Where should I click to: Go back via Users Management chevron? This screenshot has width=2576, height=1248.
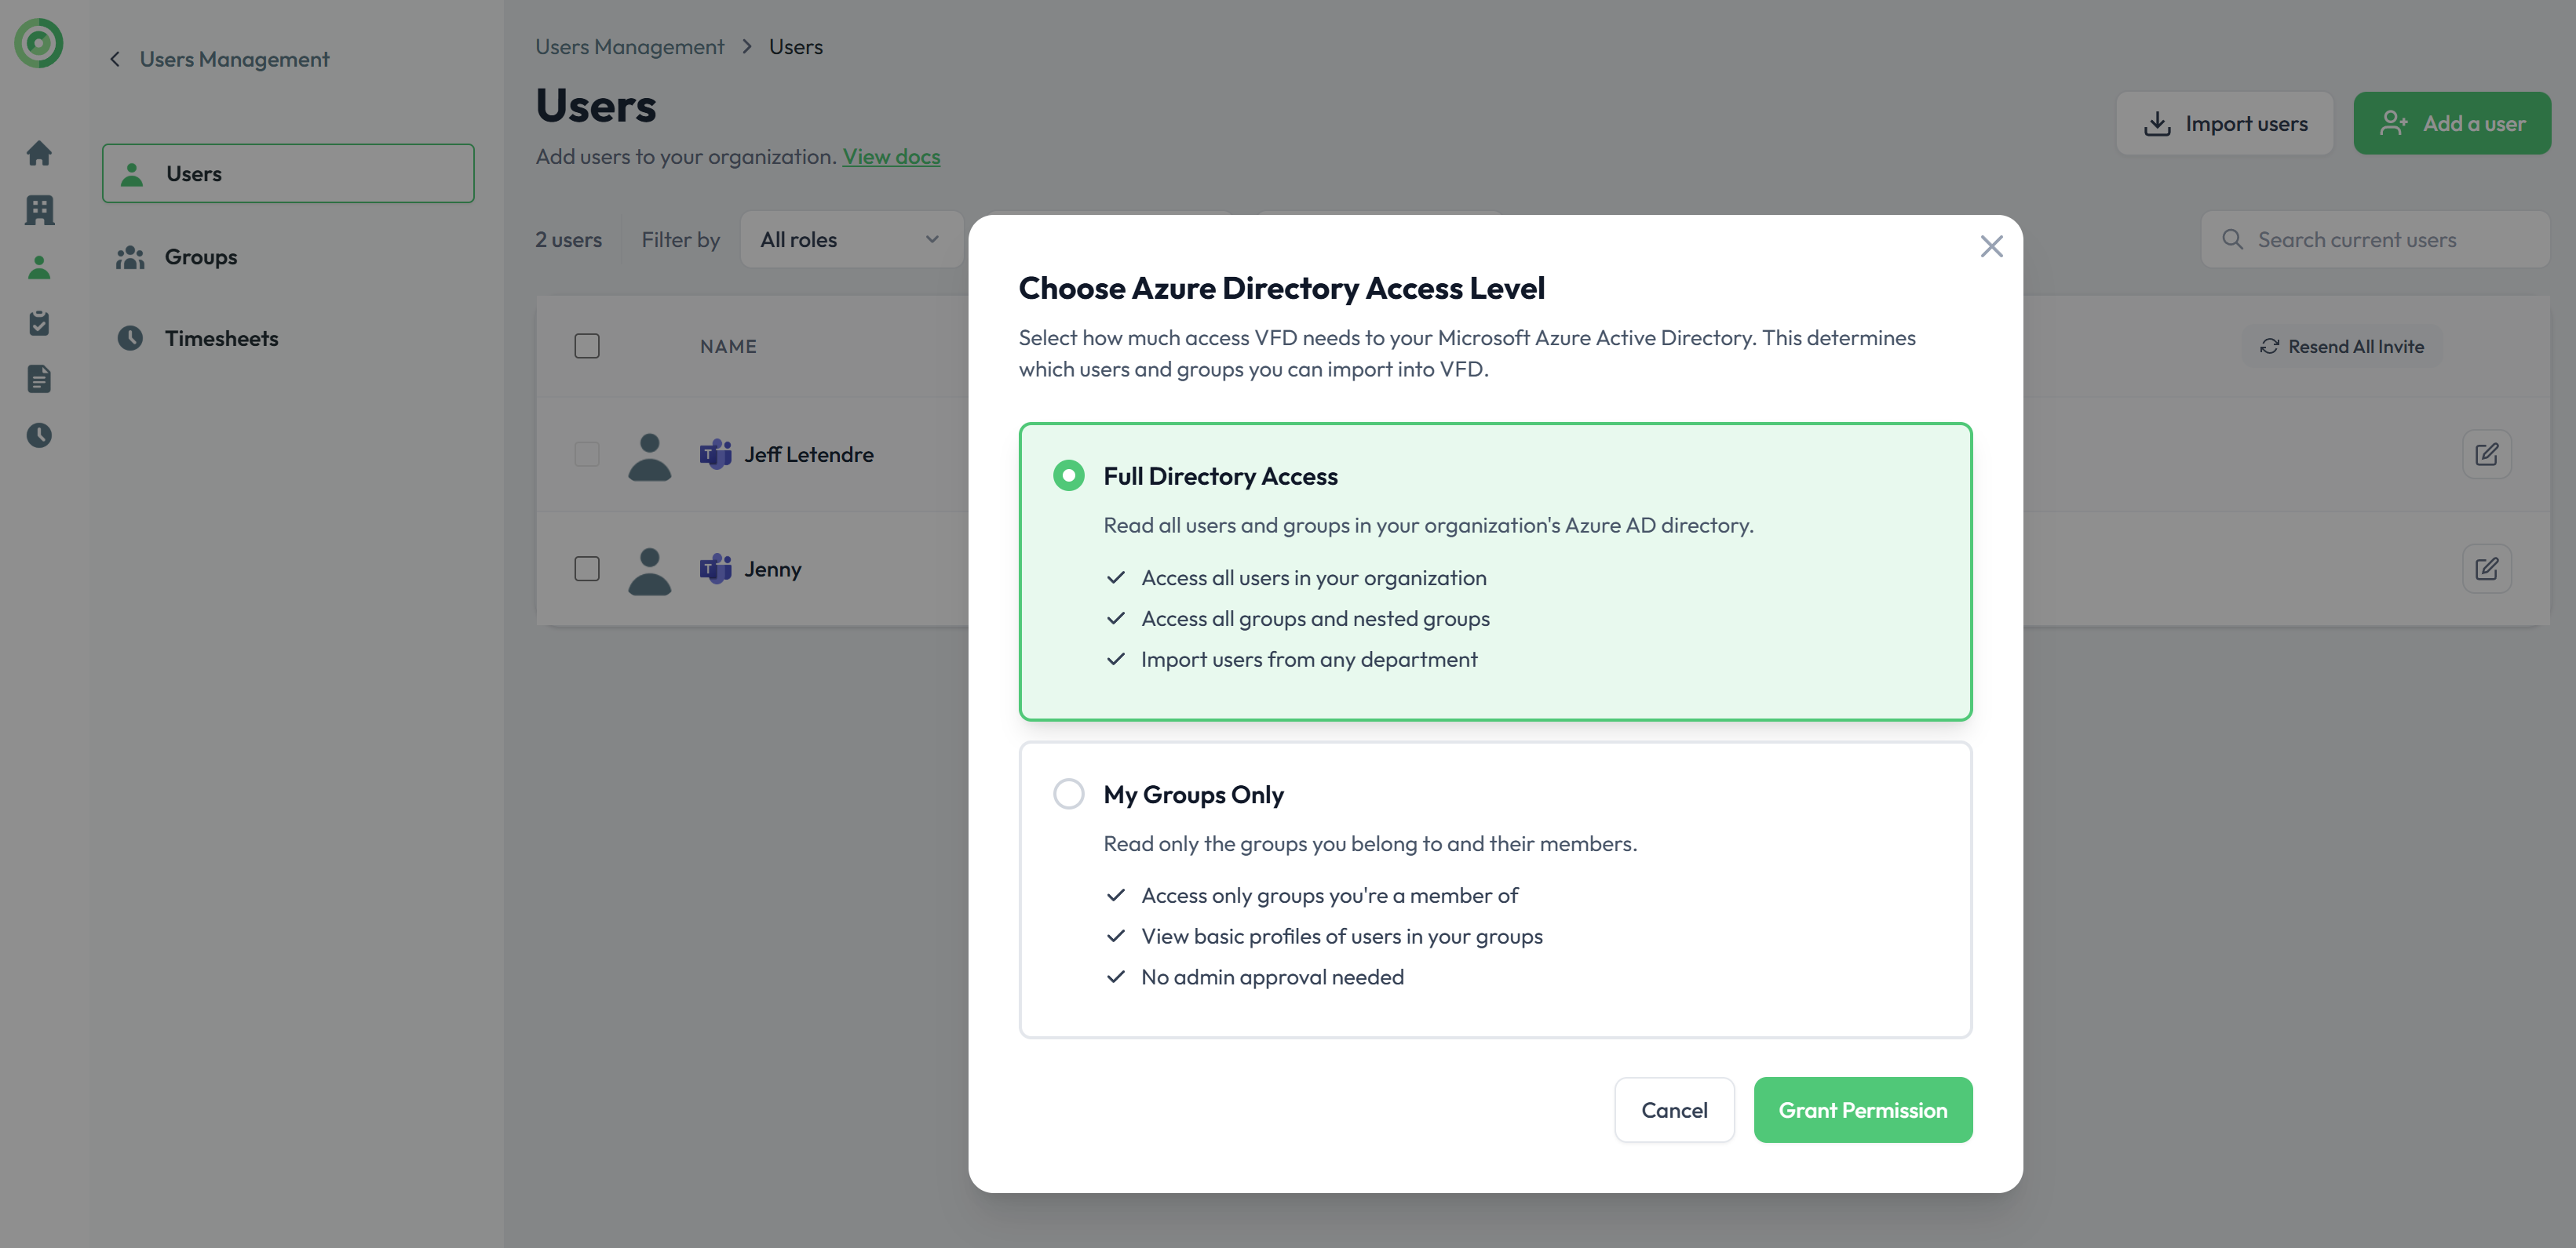click(115, 60)
